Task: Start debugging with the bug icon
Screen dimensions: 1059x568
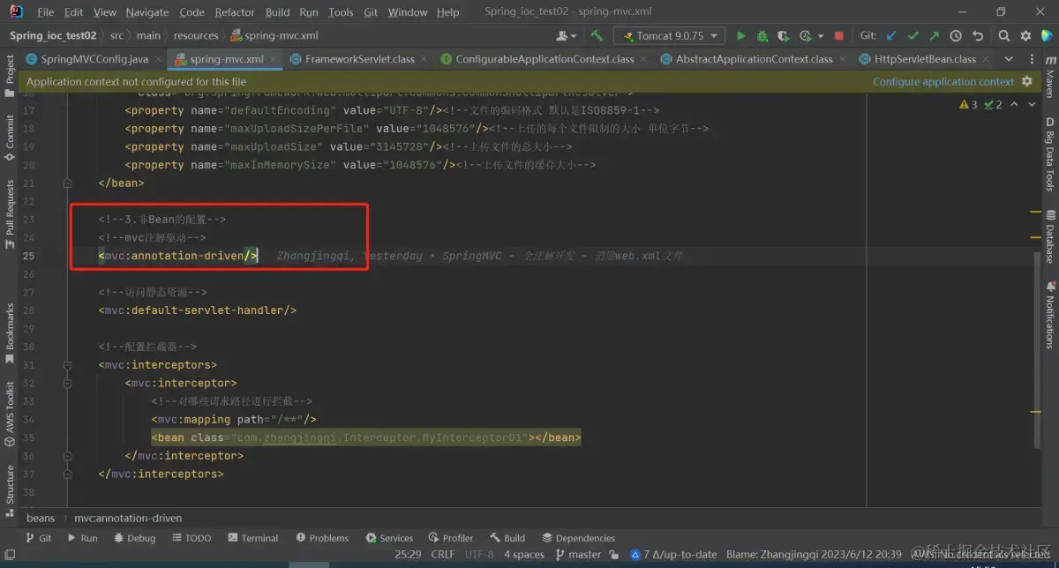Action: click(762, 36)
